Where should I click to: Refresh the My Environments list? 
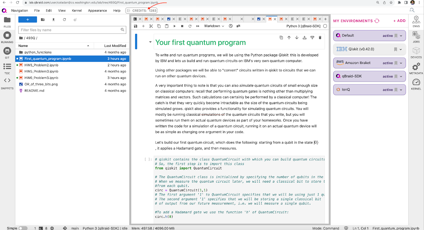pos(377,21)
